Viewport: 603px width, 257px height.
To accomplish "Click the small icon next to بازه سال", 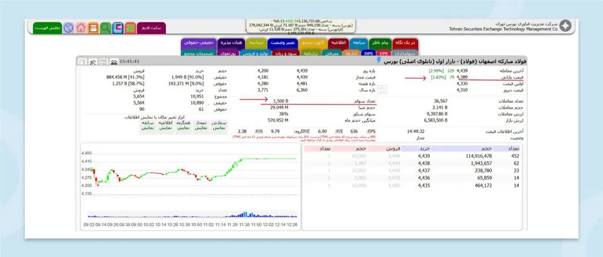I will pos(383,90).
